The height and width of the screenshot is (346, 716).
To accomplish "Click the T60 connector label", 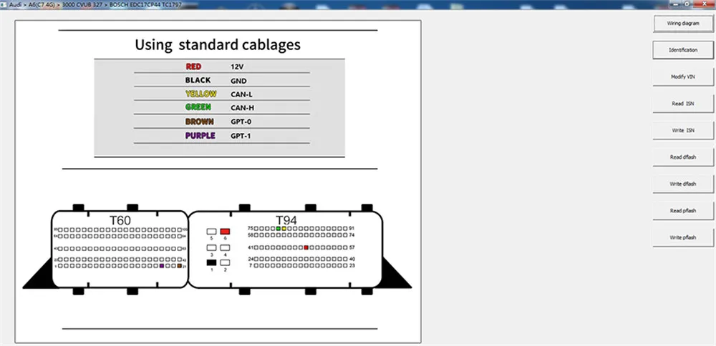I will 120,220.
